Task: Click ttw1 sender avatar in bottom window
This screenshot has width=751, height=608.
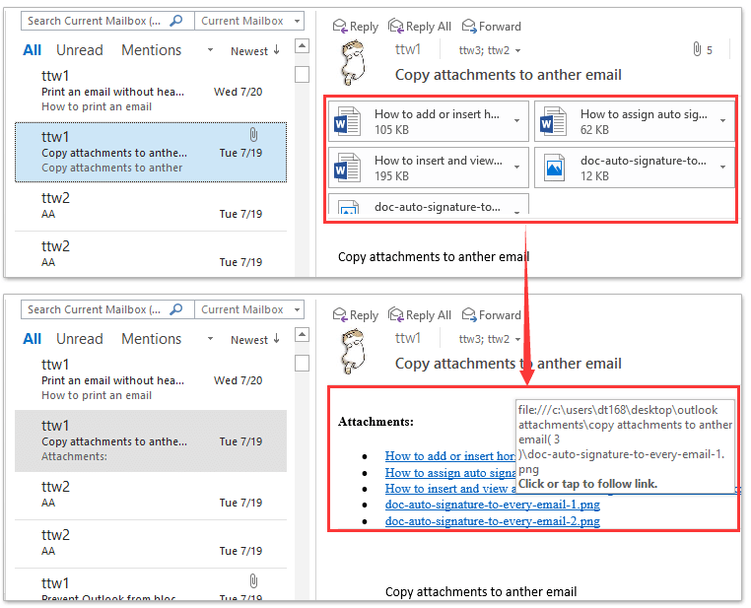Action: tap(354, 352)
